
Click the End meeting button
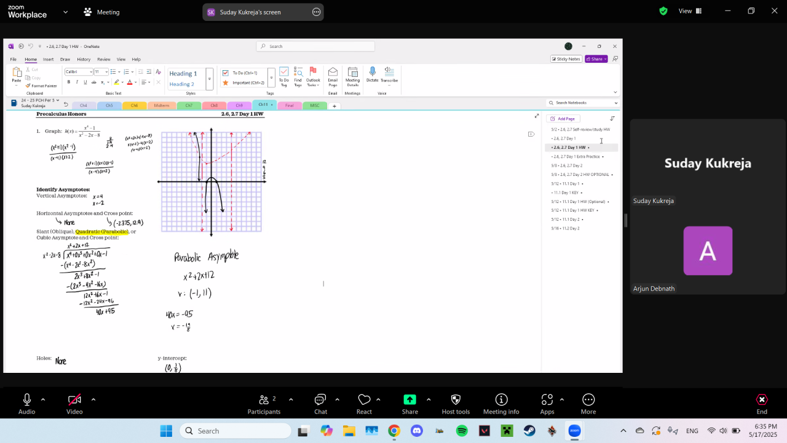click(762, 404)
